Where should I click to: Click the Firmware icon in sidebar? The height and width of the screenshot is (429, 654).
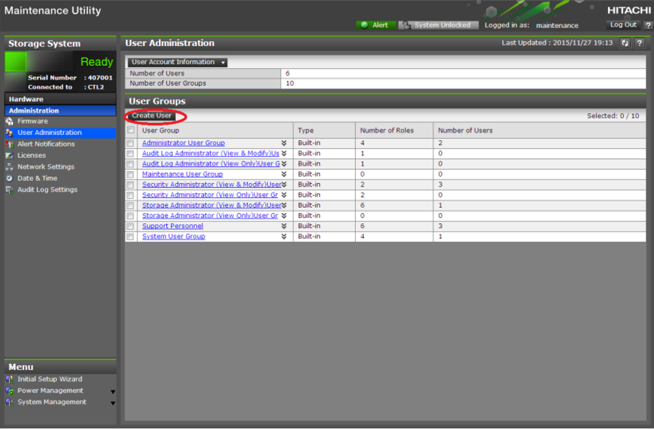coord(9,122)
